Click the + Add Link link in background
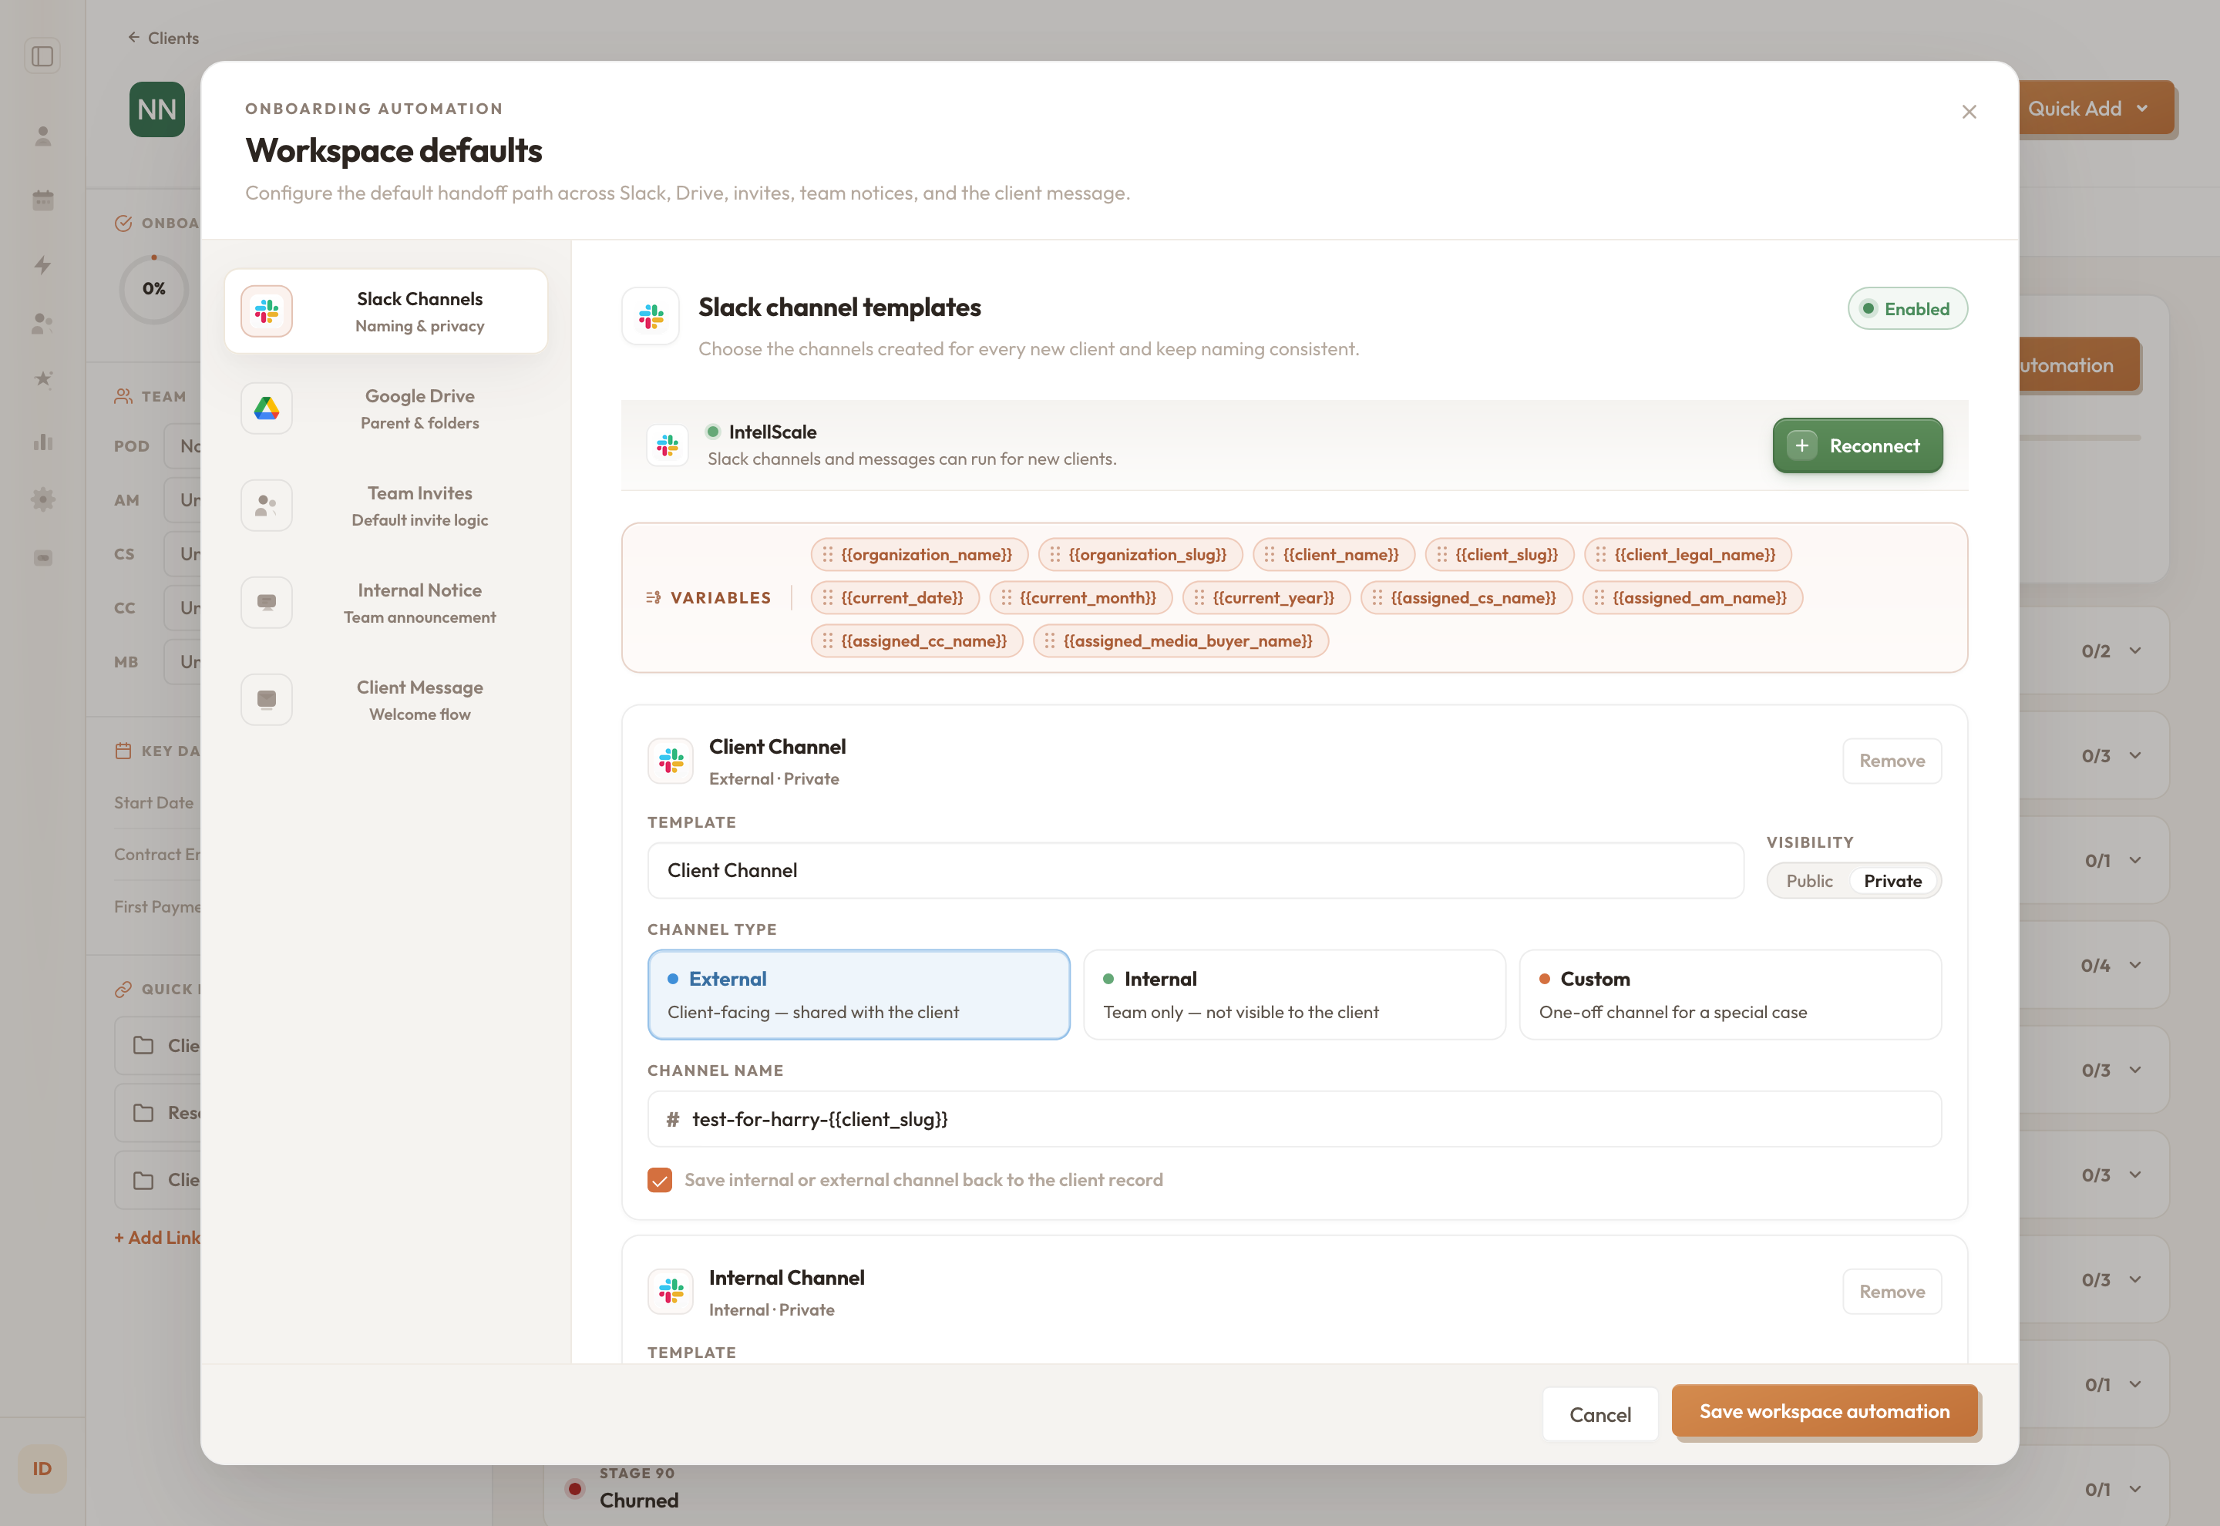2220x1526 pixels. click(x=156, y=1237)
